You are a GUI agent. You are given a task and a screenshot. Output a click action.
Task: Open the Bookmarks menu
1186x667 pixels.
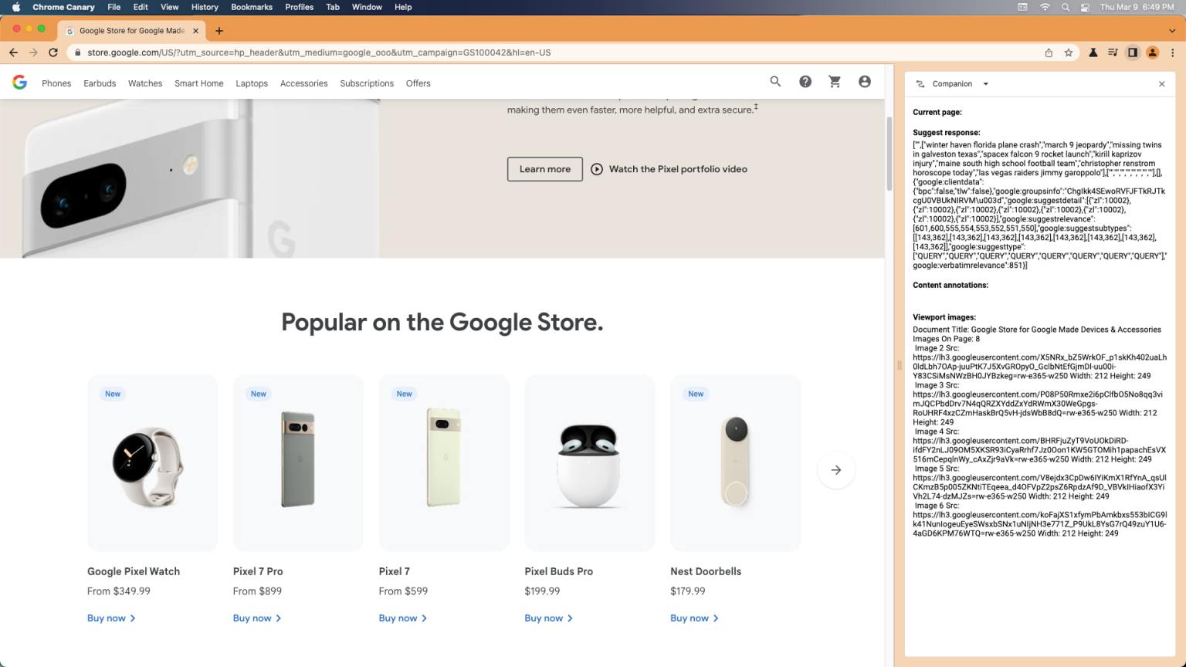[x=252, y=7]
